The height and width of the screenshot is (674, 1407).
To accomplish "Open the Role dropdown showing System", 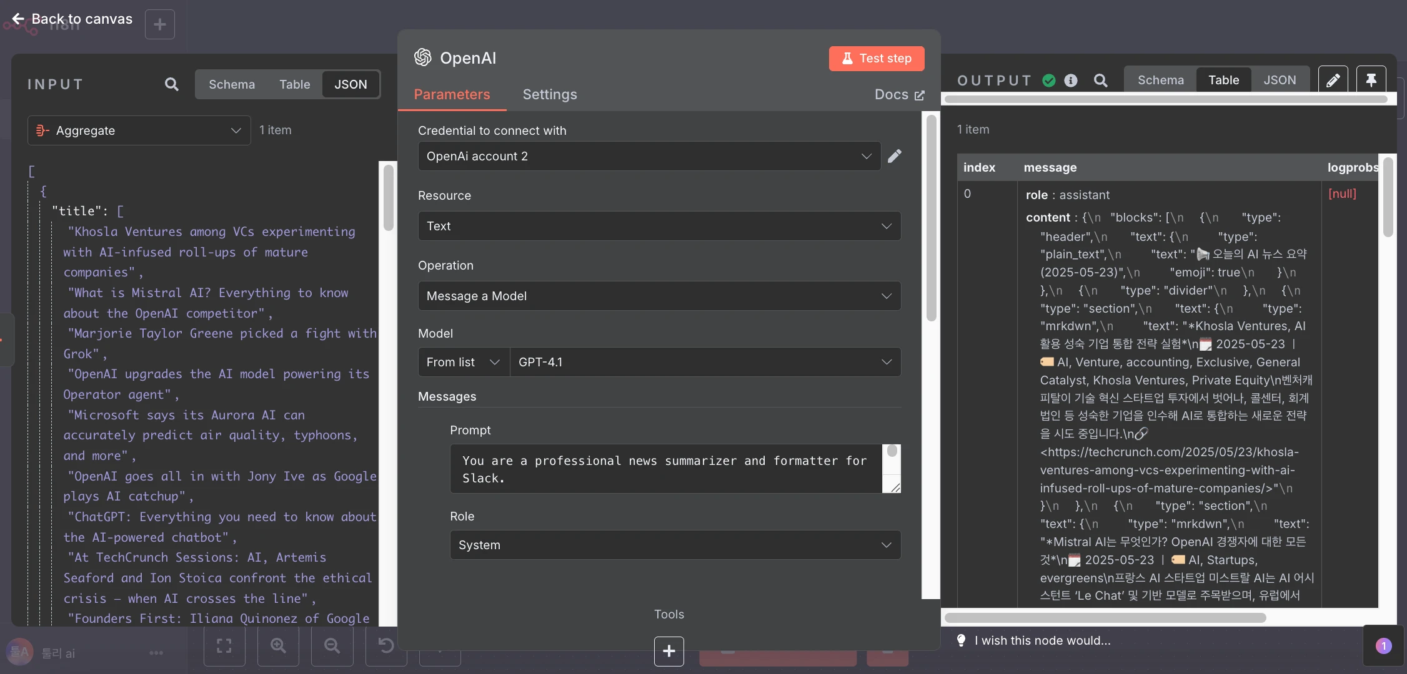I will click(675, 545).
